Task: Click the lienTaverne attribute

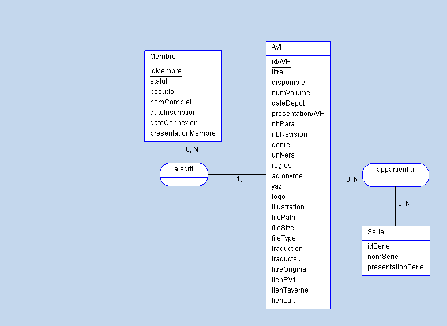Action: tap(290, 290)
